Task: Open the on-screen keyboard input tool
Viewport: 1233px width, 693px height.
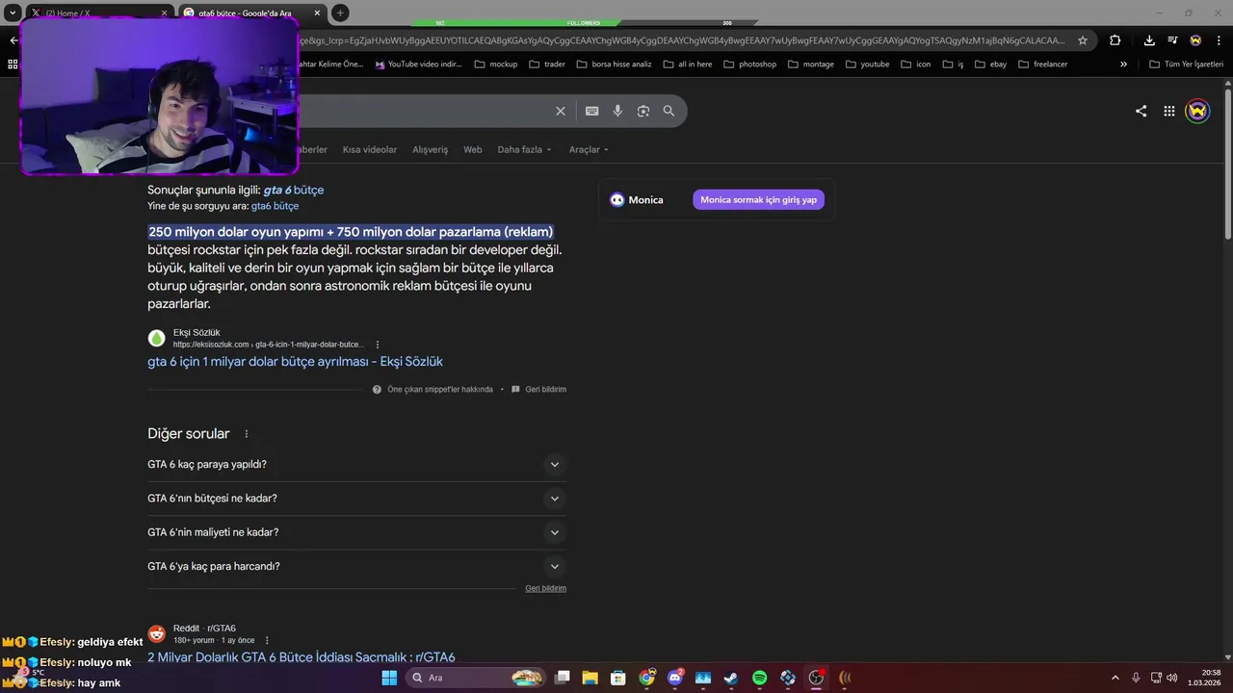Action: tap(592, 111)
